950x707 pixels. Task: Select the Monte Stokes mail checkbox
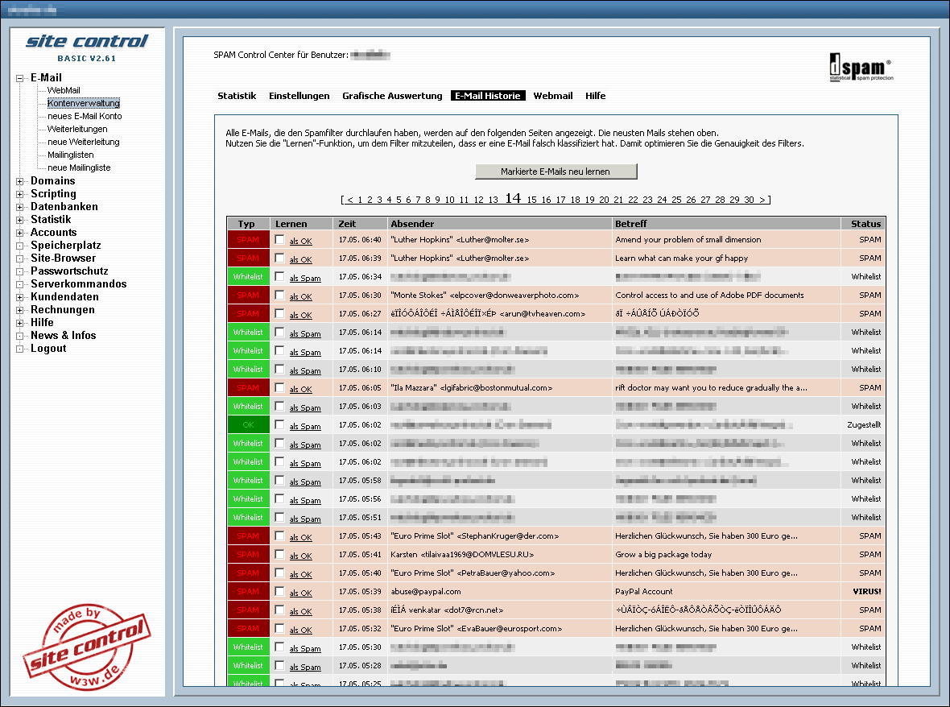(279, 295)
